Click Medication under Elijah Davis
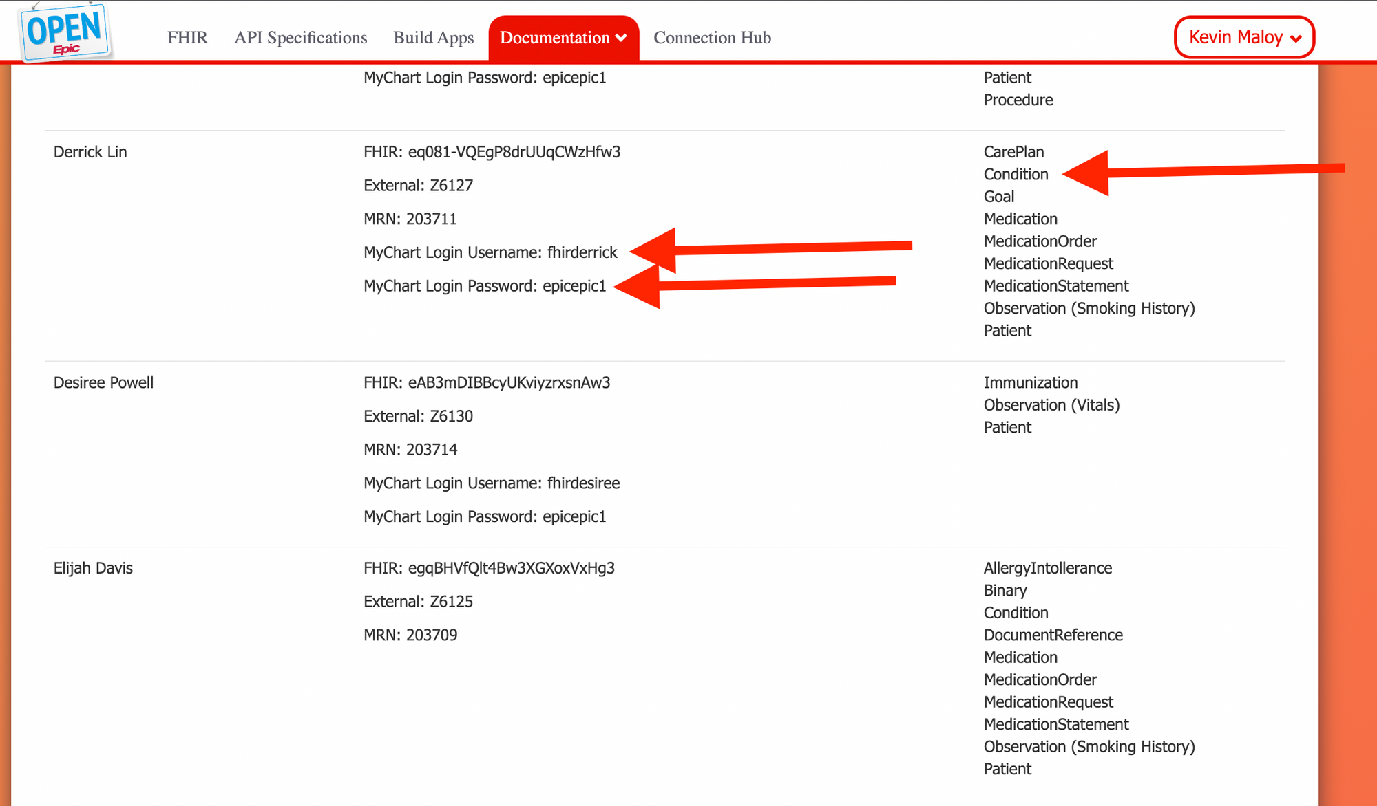This screenshot has width=1377, height=806. (1020, 657)
